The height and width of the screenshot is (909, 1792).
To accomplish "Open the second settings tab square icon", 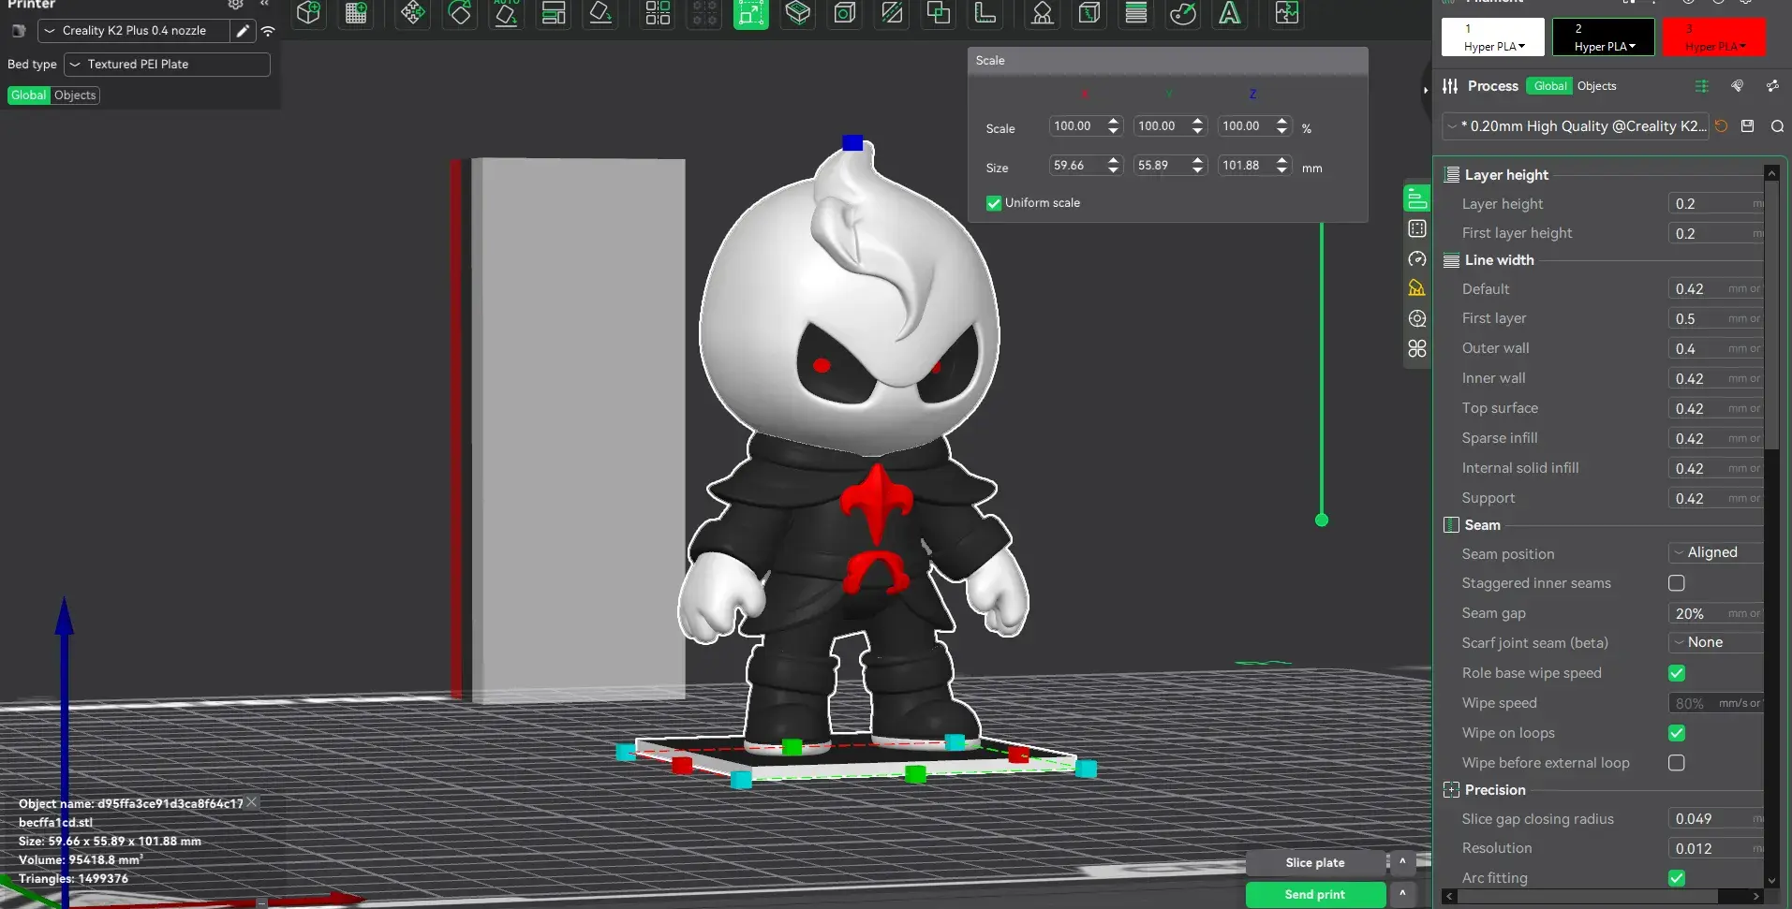I will point(1417,228).
